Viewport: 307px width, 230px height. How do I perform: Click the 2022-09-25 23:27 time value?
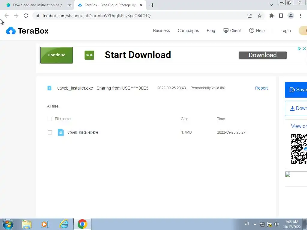pos(231,132)
